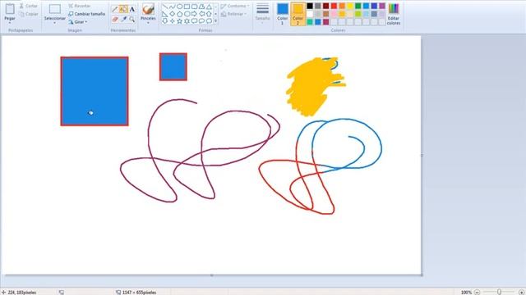Pick the pink color swatch
Screen dimensions: 526x295
pyautogui.click(x=335, y=14)
